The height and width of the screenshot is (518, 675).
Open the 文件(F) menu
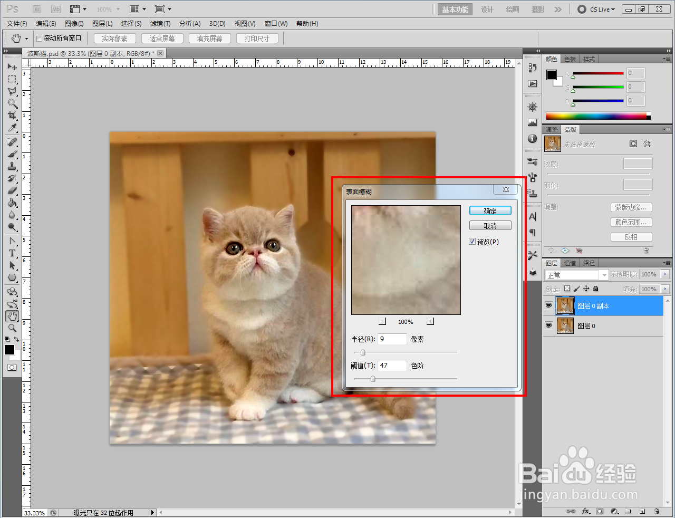(17, 24)
